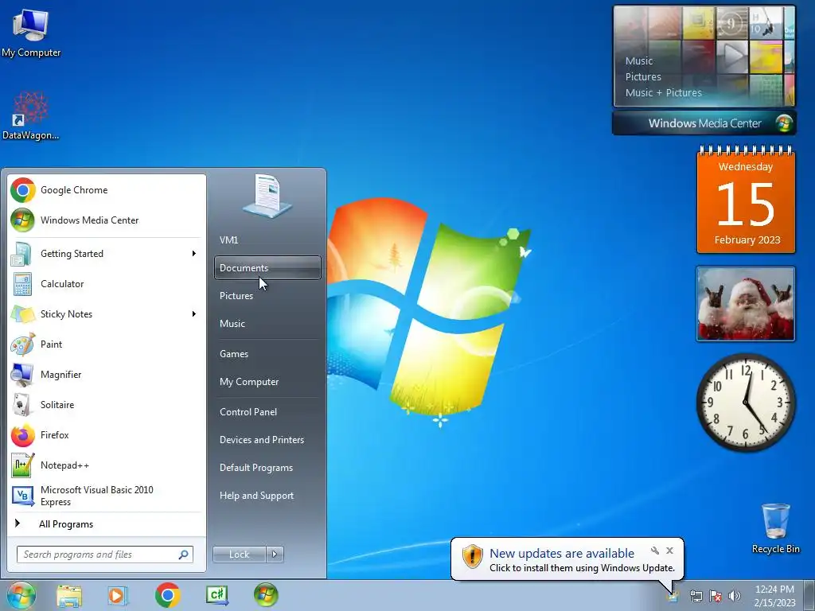Screen dimensions: 815x611
Task: Open Windows Explorer on the taskbar
Action: tap(69, 595)
